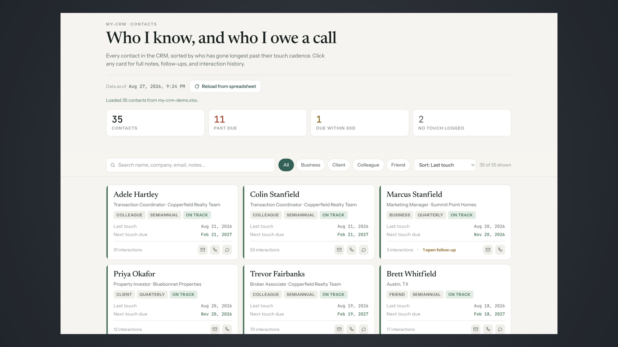Open the 1 Due Within 30D stat card

pos(360,123)
